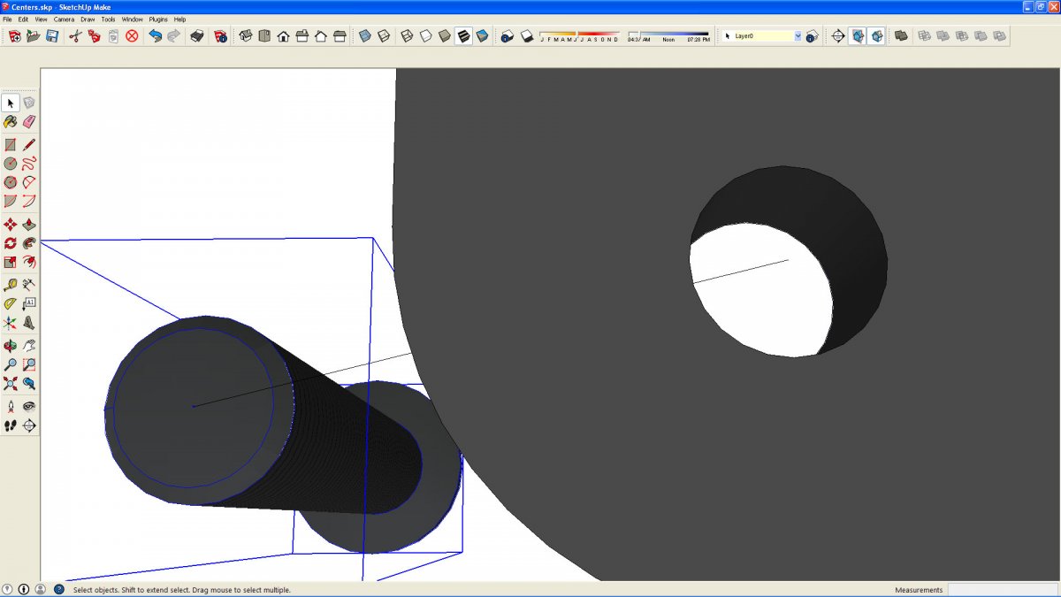Screen dimensions: 1061x597
Task: Activate the Push/Pull tool
Action: coord(29,225)
